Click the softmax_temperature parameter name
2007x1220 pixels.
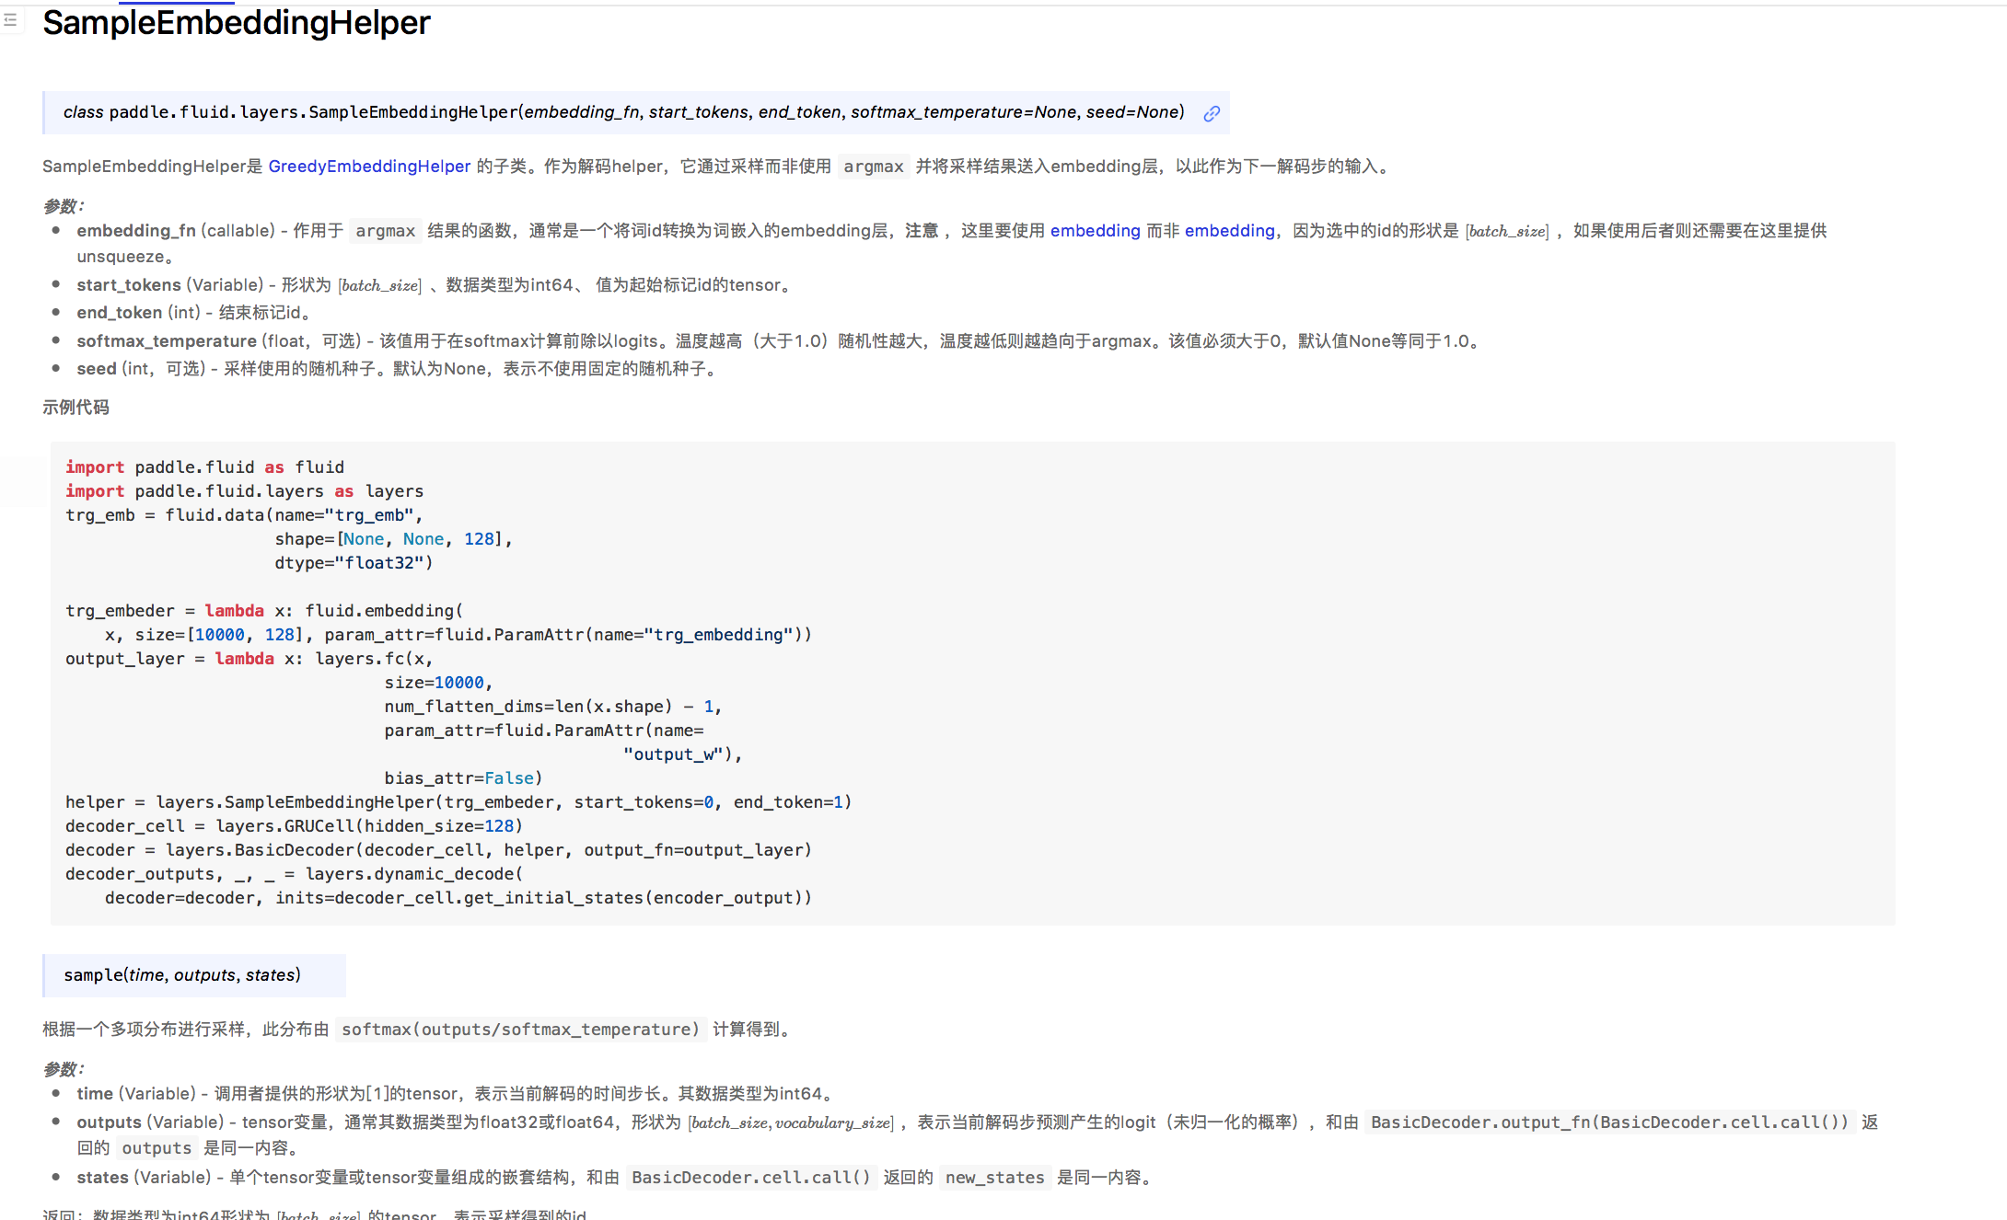(167, 341)
